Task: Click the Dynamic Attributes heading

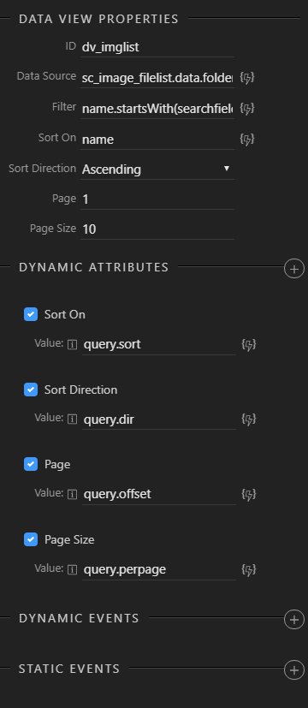Action: pyautogui.click(x=94, y=267)
